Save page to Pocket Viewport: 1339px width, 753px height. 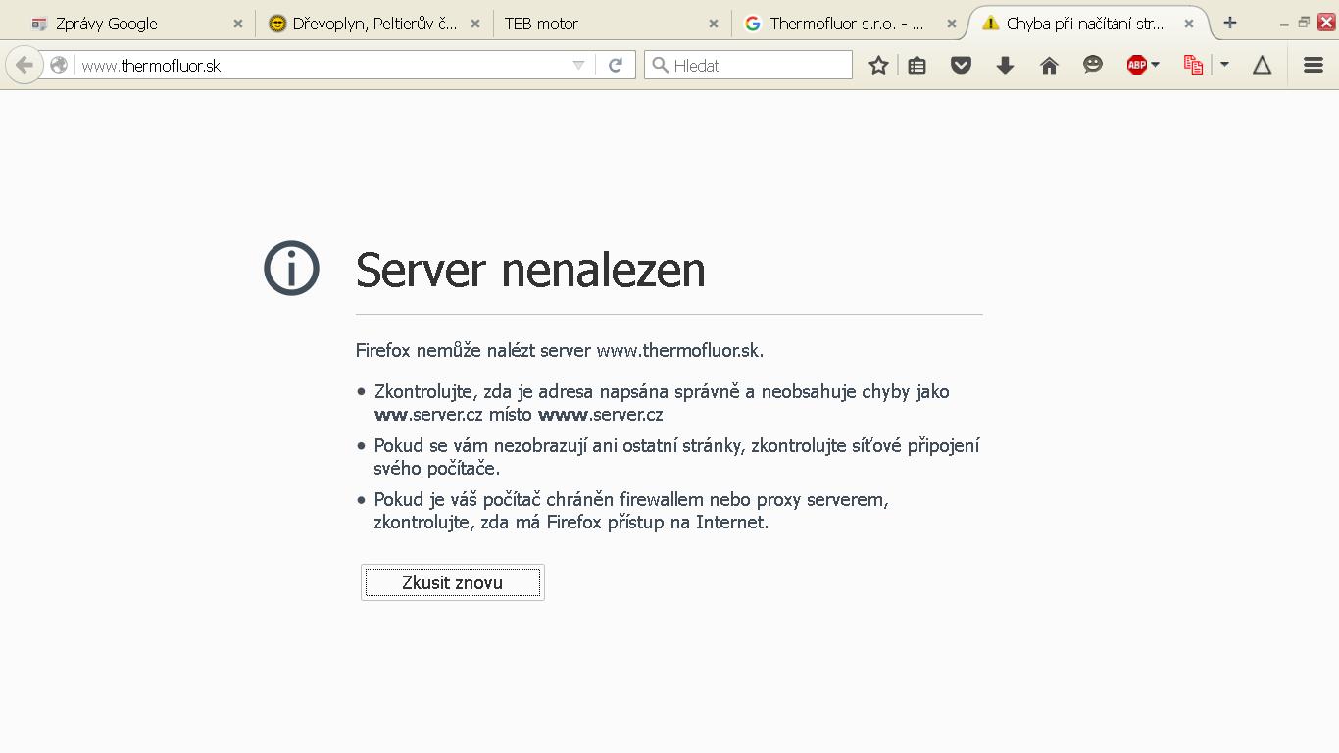(961, 65)
